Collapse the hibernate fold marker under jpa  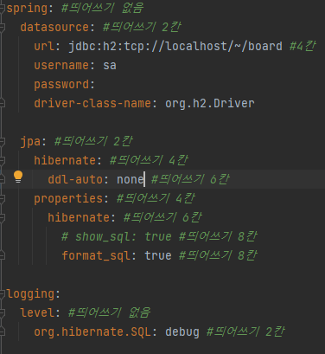2,161
